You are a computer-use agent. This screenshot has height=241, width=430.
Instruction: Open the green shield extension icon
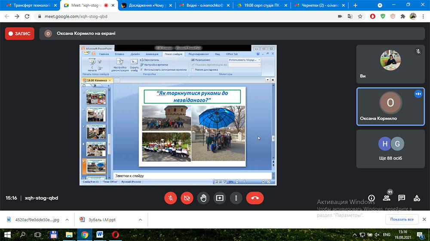(x=383, y=16)
